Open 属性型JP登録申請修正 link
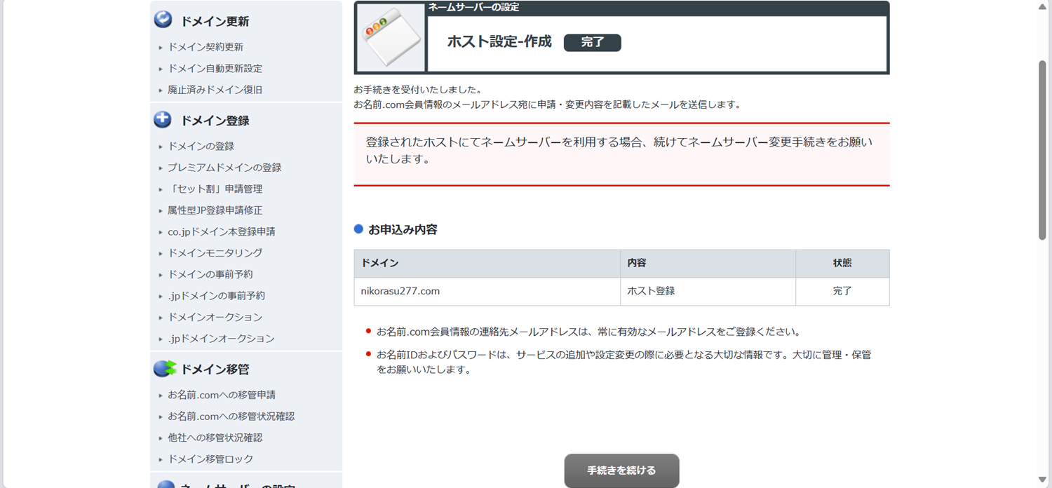1052x488 pixels. point(215,210)
